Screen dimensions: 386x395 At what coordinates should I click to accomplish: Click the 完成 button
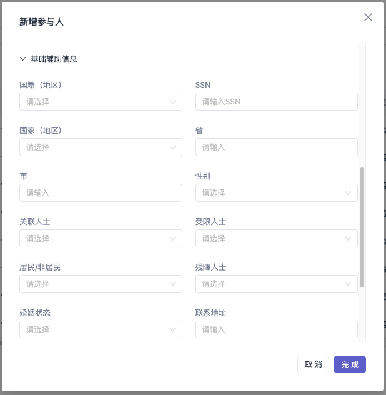point(350,364)
